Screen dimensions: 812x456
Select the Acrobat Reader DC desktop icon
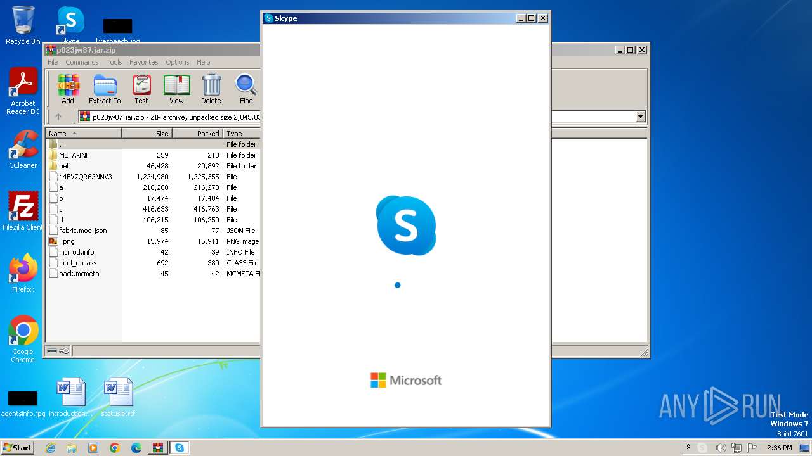23,91
